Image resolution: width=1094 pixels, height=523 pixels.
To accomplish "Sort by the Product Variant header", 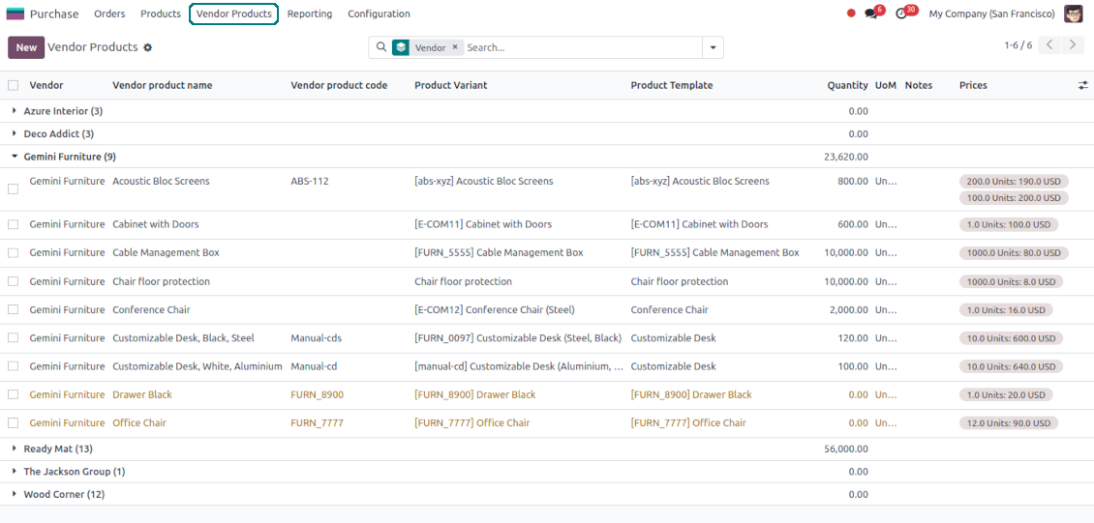I will [x=451, y=85].
